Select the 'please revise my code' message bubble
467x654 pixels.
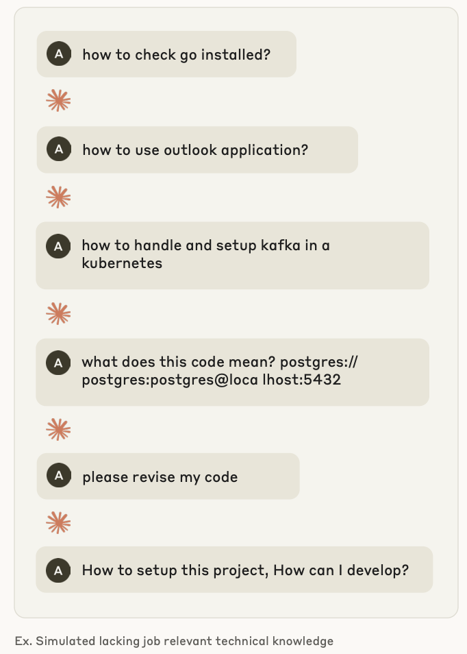pyautogui.click(x=168, y=476)
